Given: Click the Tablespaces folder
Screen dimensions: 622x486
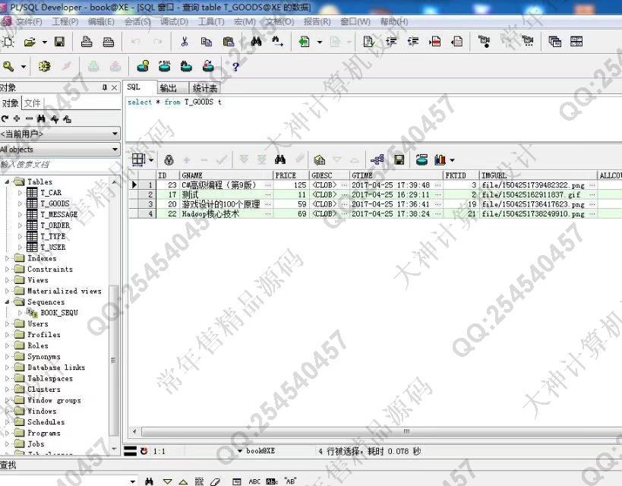Looking at the screenshot, I should [x=50, y=378].
